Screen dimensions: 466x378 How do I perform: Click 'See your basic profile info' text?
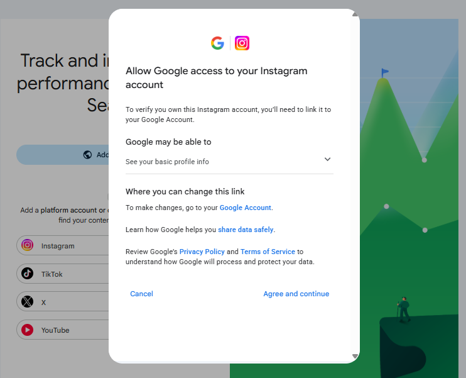click(x=167, y=162)
